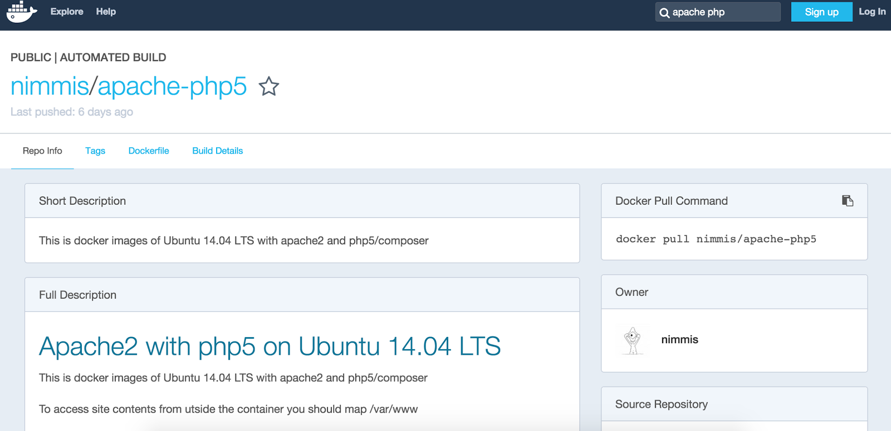The width and height of the screenshot is (891, 431).
Task: Click the Last pushed: 6 days ago text
Action: [72, 112]
